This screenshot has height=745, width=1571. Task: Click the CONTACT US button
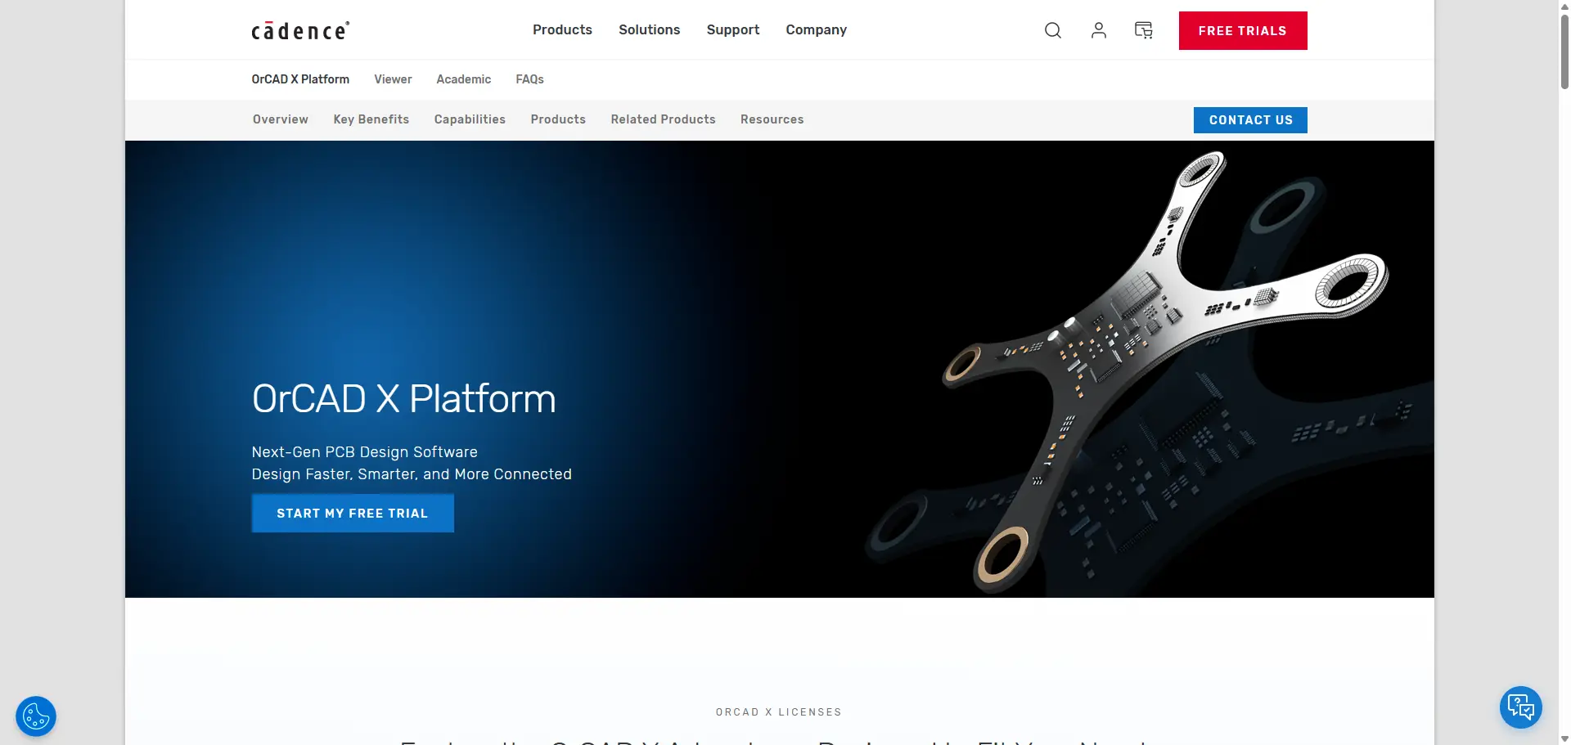(1250, 120)
